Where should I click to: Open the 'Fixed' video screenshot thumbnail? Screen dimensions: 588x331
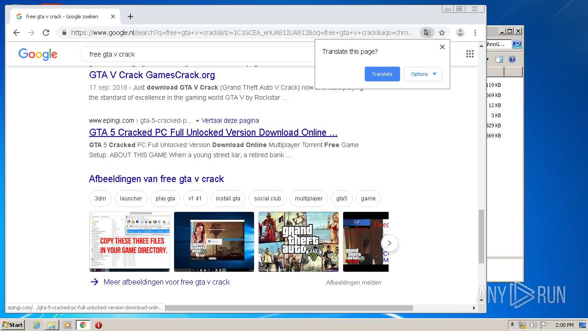tap(366, 242)
